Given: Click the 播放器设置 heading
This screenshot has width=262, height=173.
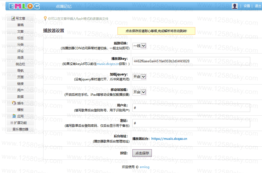Looking at the screenshot, I should [x=54, y=31].
